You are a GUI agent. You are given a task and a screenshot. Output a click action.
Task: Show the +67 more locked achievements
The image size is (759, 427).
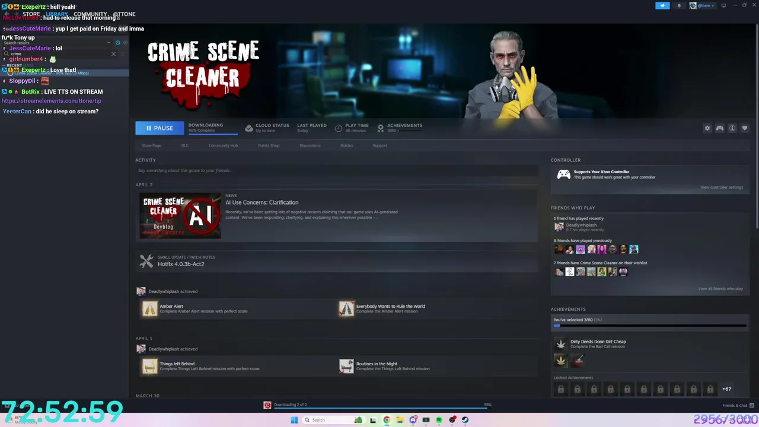pyautogui.click(x=726, y=389)
